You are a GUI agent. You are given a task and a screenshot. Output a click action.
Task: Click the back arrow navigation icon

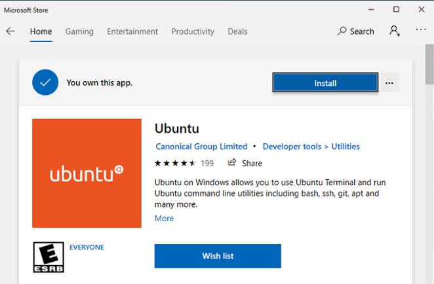pos(10,31)
